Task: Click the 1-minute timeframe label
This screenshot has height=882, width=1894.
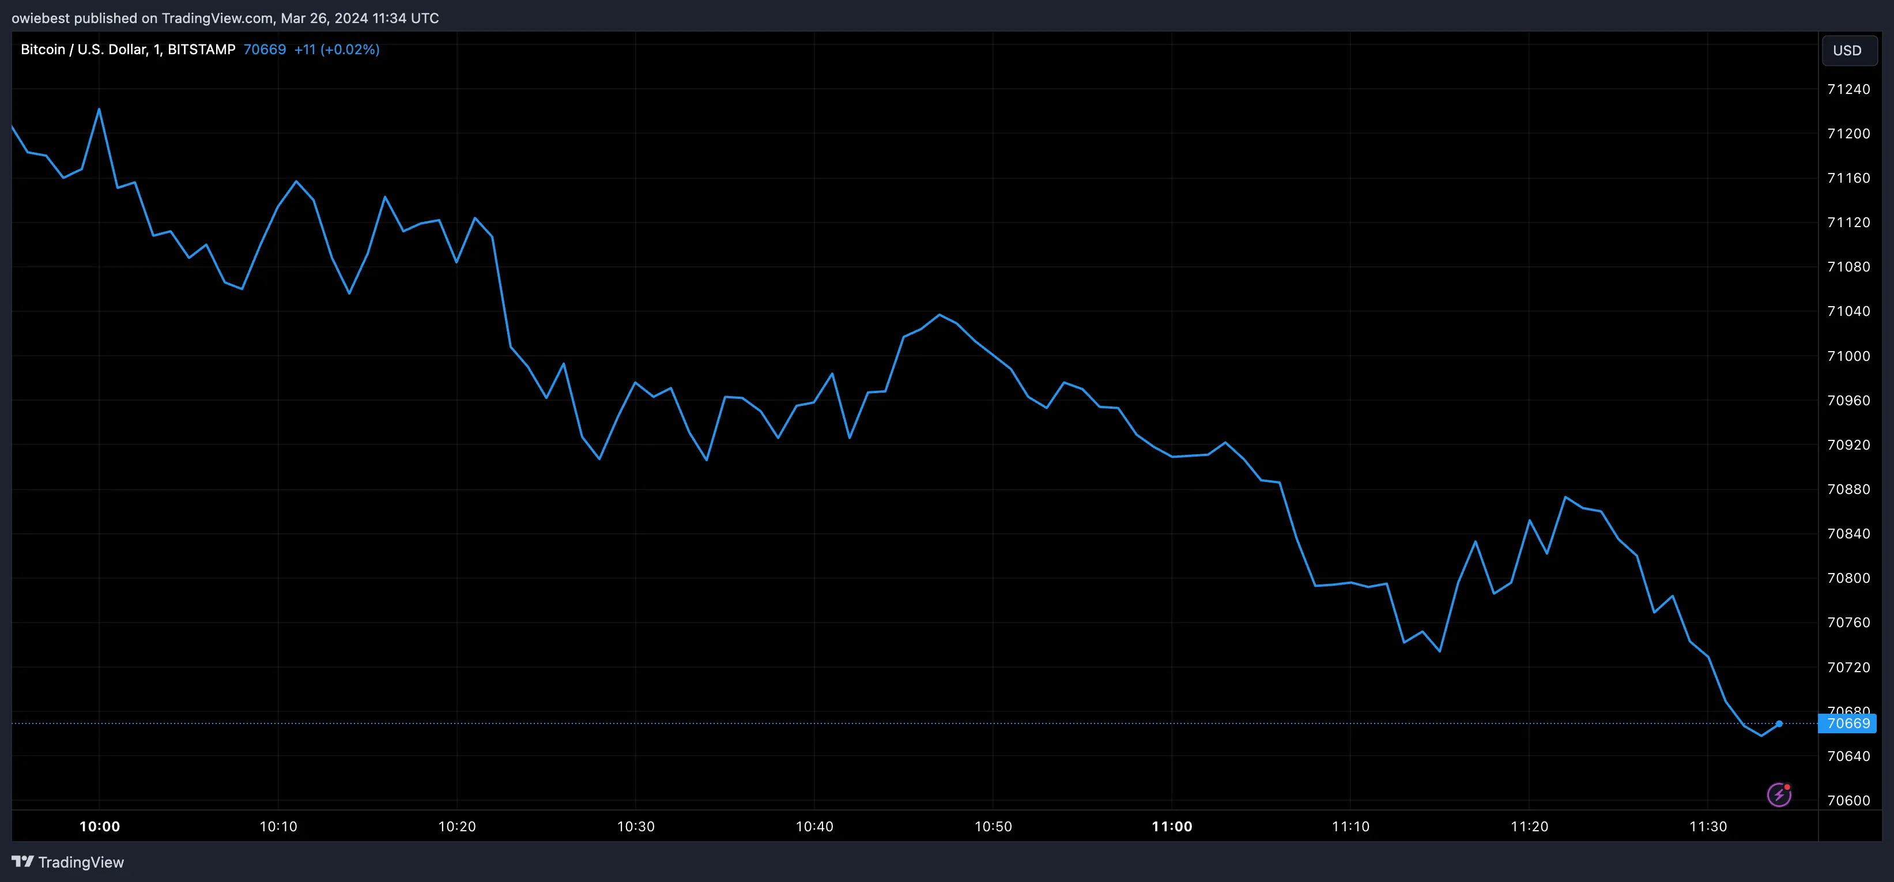Action: click(x=156, y=49)
